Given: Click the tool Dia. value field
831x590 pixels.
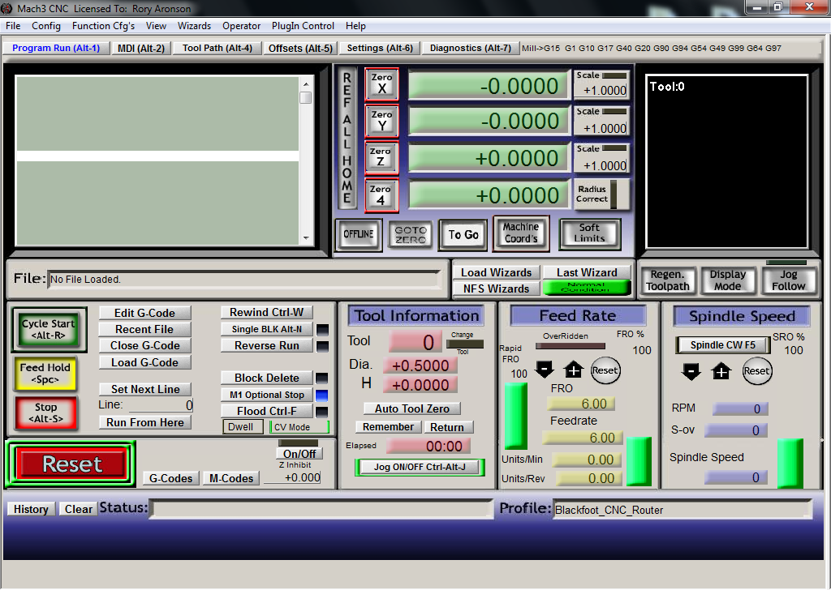Looking at the screenshot, I should point(422,366).
